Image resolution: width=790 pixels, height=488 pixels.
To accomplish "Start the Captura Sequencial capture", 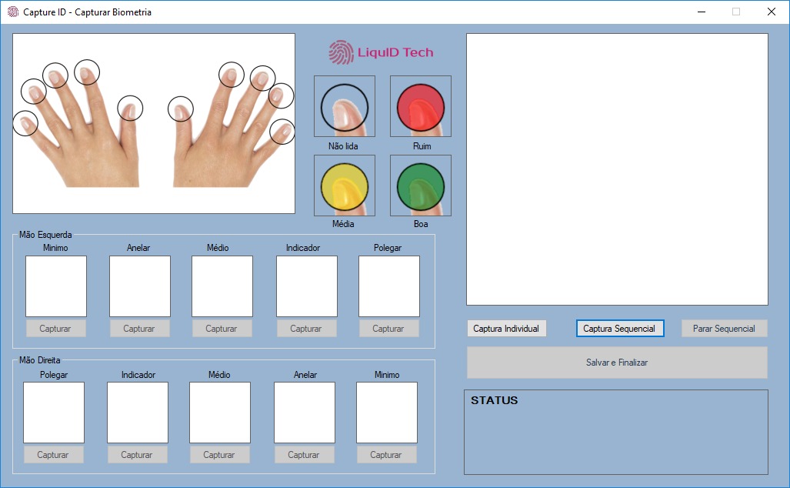I will pyautogui.click(x=620, y=329).
